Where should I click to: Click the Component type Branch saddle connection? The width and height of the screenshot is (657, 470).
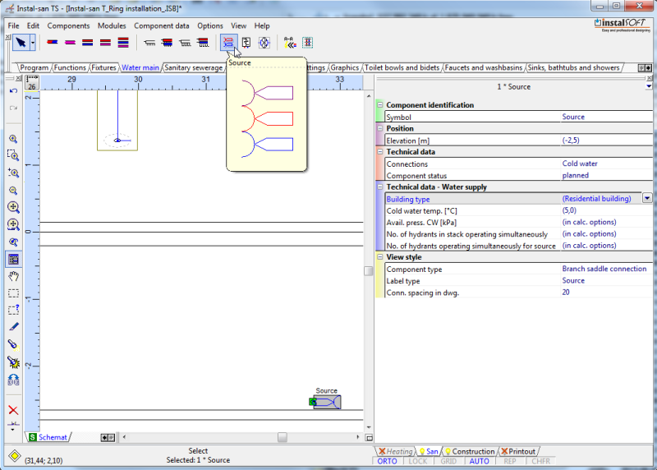pos(604,269)
